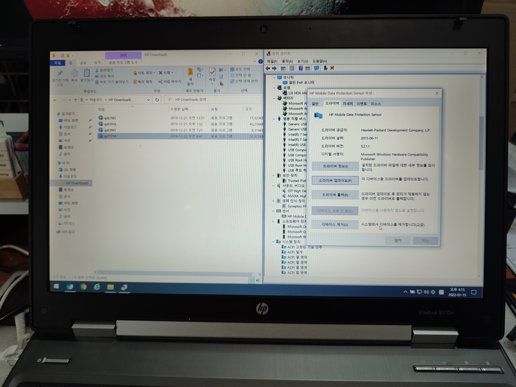Collapse the 시스템 장치 tree node
Screen dimensions: 516x387
pos(274,242)
